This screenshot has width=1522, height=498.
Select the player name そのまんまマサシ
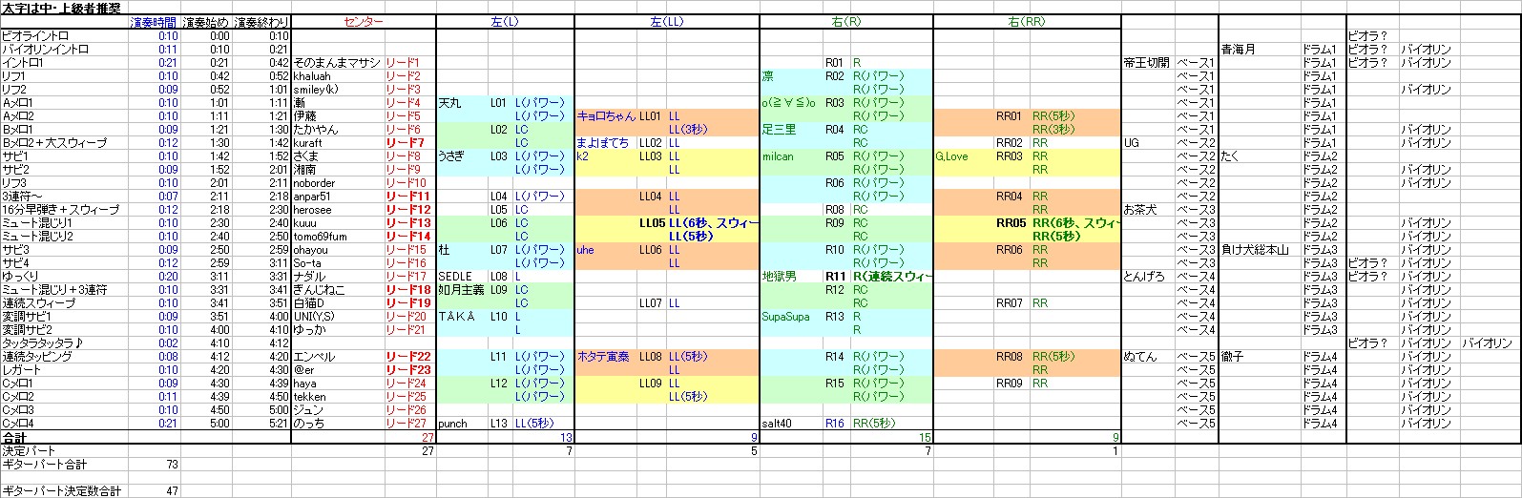[337, 62]
